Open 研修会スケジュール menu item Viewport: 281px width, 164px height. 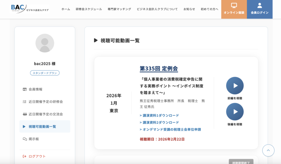pos(89,9)
